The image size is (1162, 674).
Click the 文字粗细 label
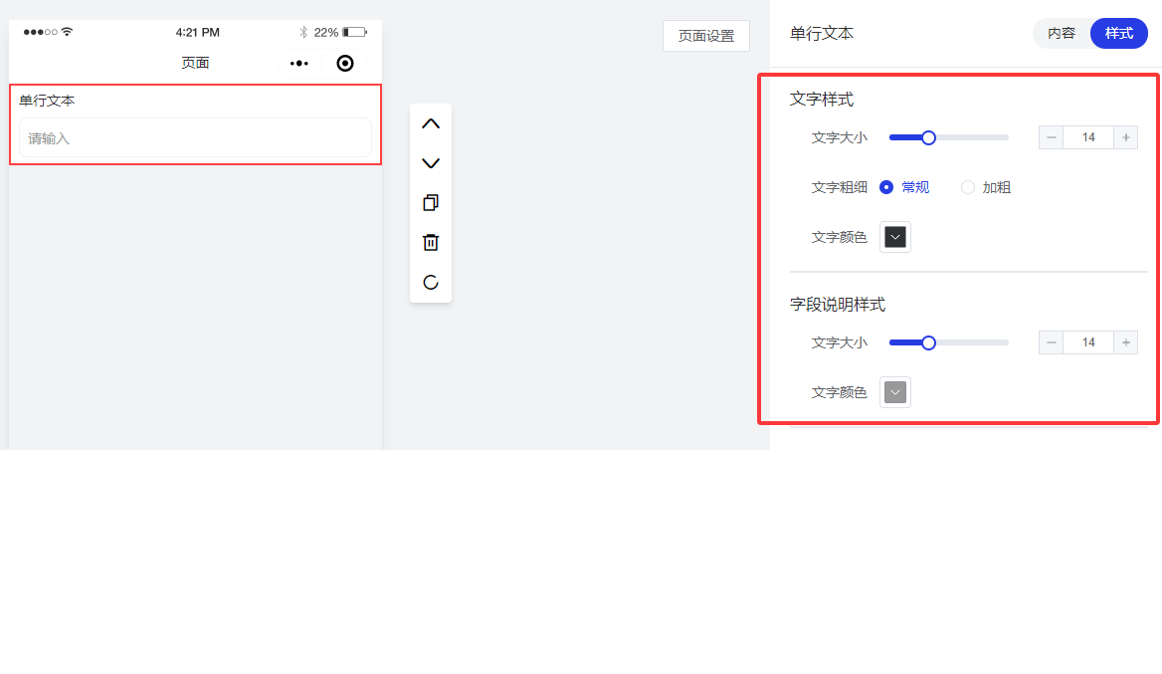(839, 187)
